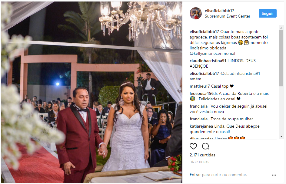View the 2.171 curtidas likes list
The image size is (286, 184).
(202, 155)
